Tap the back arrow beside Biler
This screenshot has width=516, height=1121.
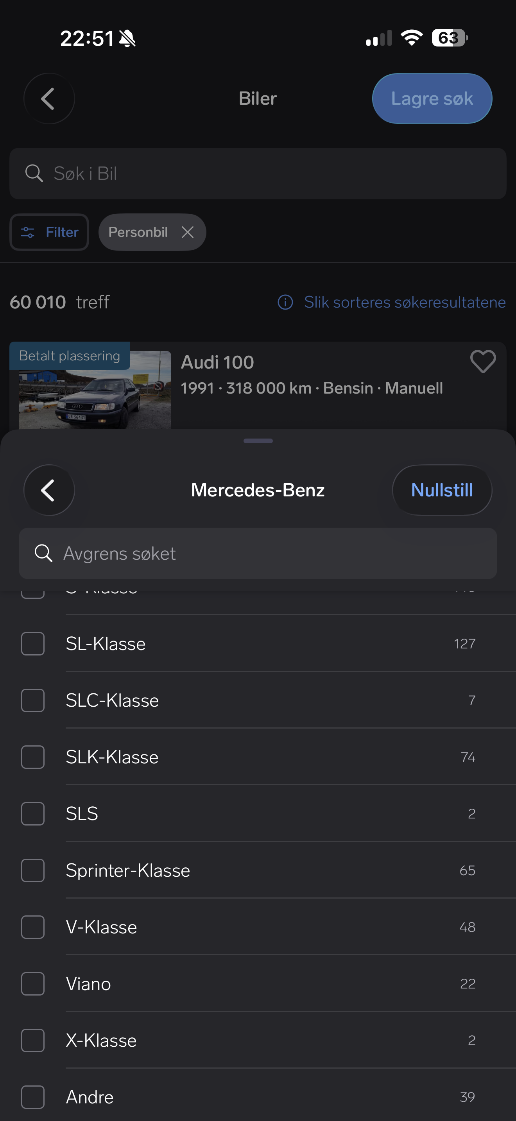coord(49,98)
